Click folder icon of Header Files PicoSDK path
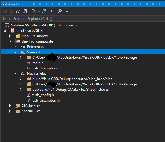The height and width of the screenshot is (142, 165). (29, 84)
